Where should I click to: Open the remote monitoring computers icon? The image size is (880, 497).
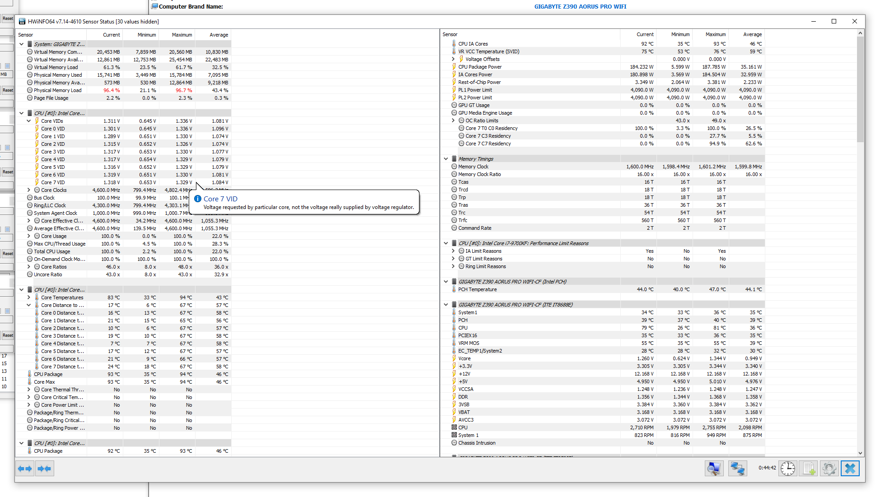[x=737, y=469]
